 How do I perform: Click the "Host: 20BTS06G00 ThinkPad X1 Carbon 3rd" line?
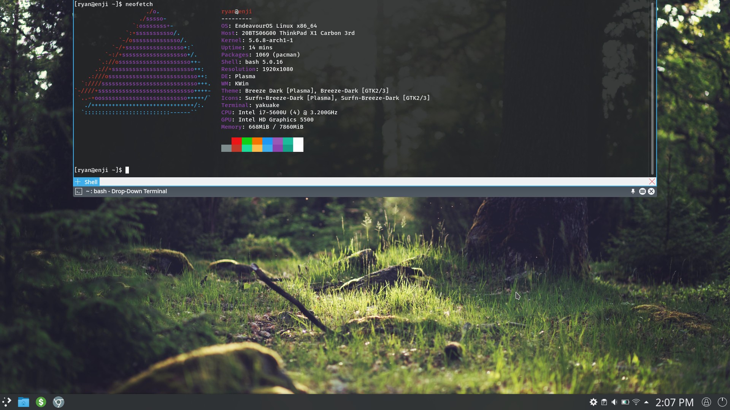click(x=288, y=33)
